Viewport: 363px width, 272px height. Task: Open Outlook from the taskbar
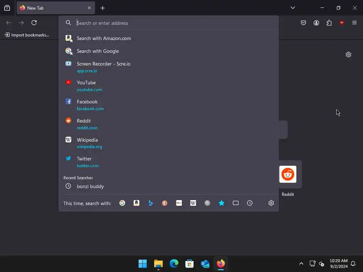point(205,263)
